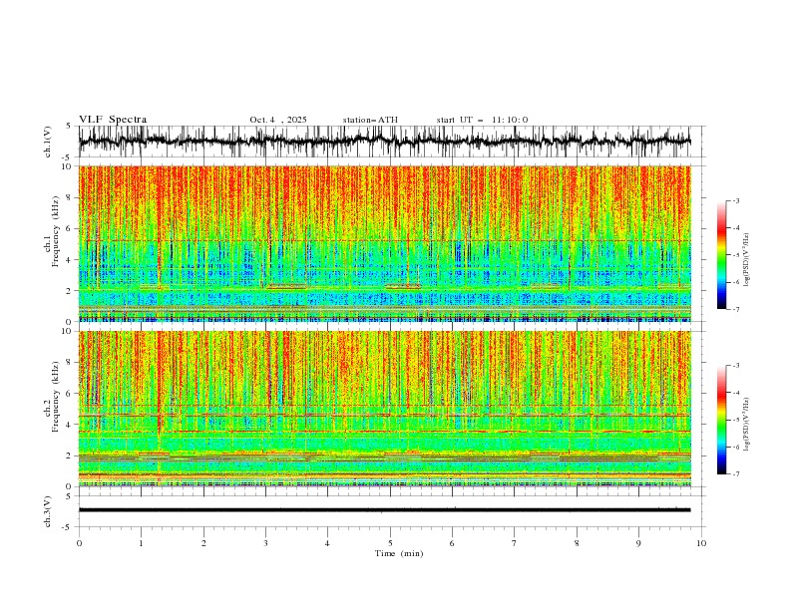Click the upper 'log(PSD)(V²/Hz)' colorbar label
Viewport: 790px width, 610px height.
pos(747,260)
